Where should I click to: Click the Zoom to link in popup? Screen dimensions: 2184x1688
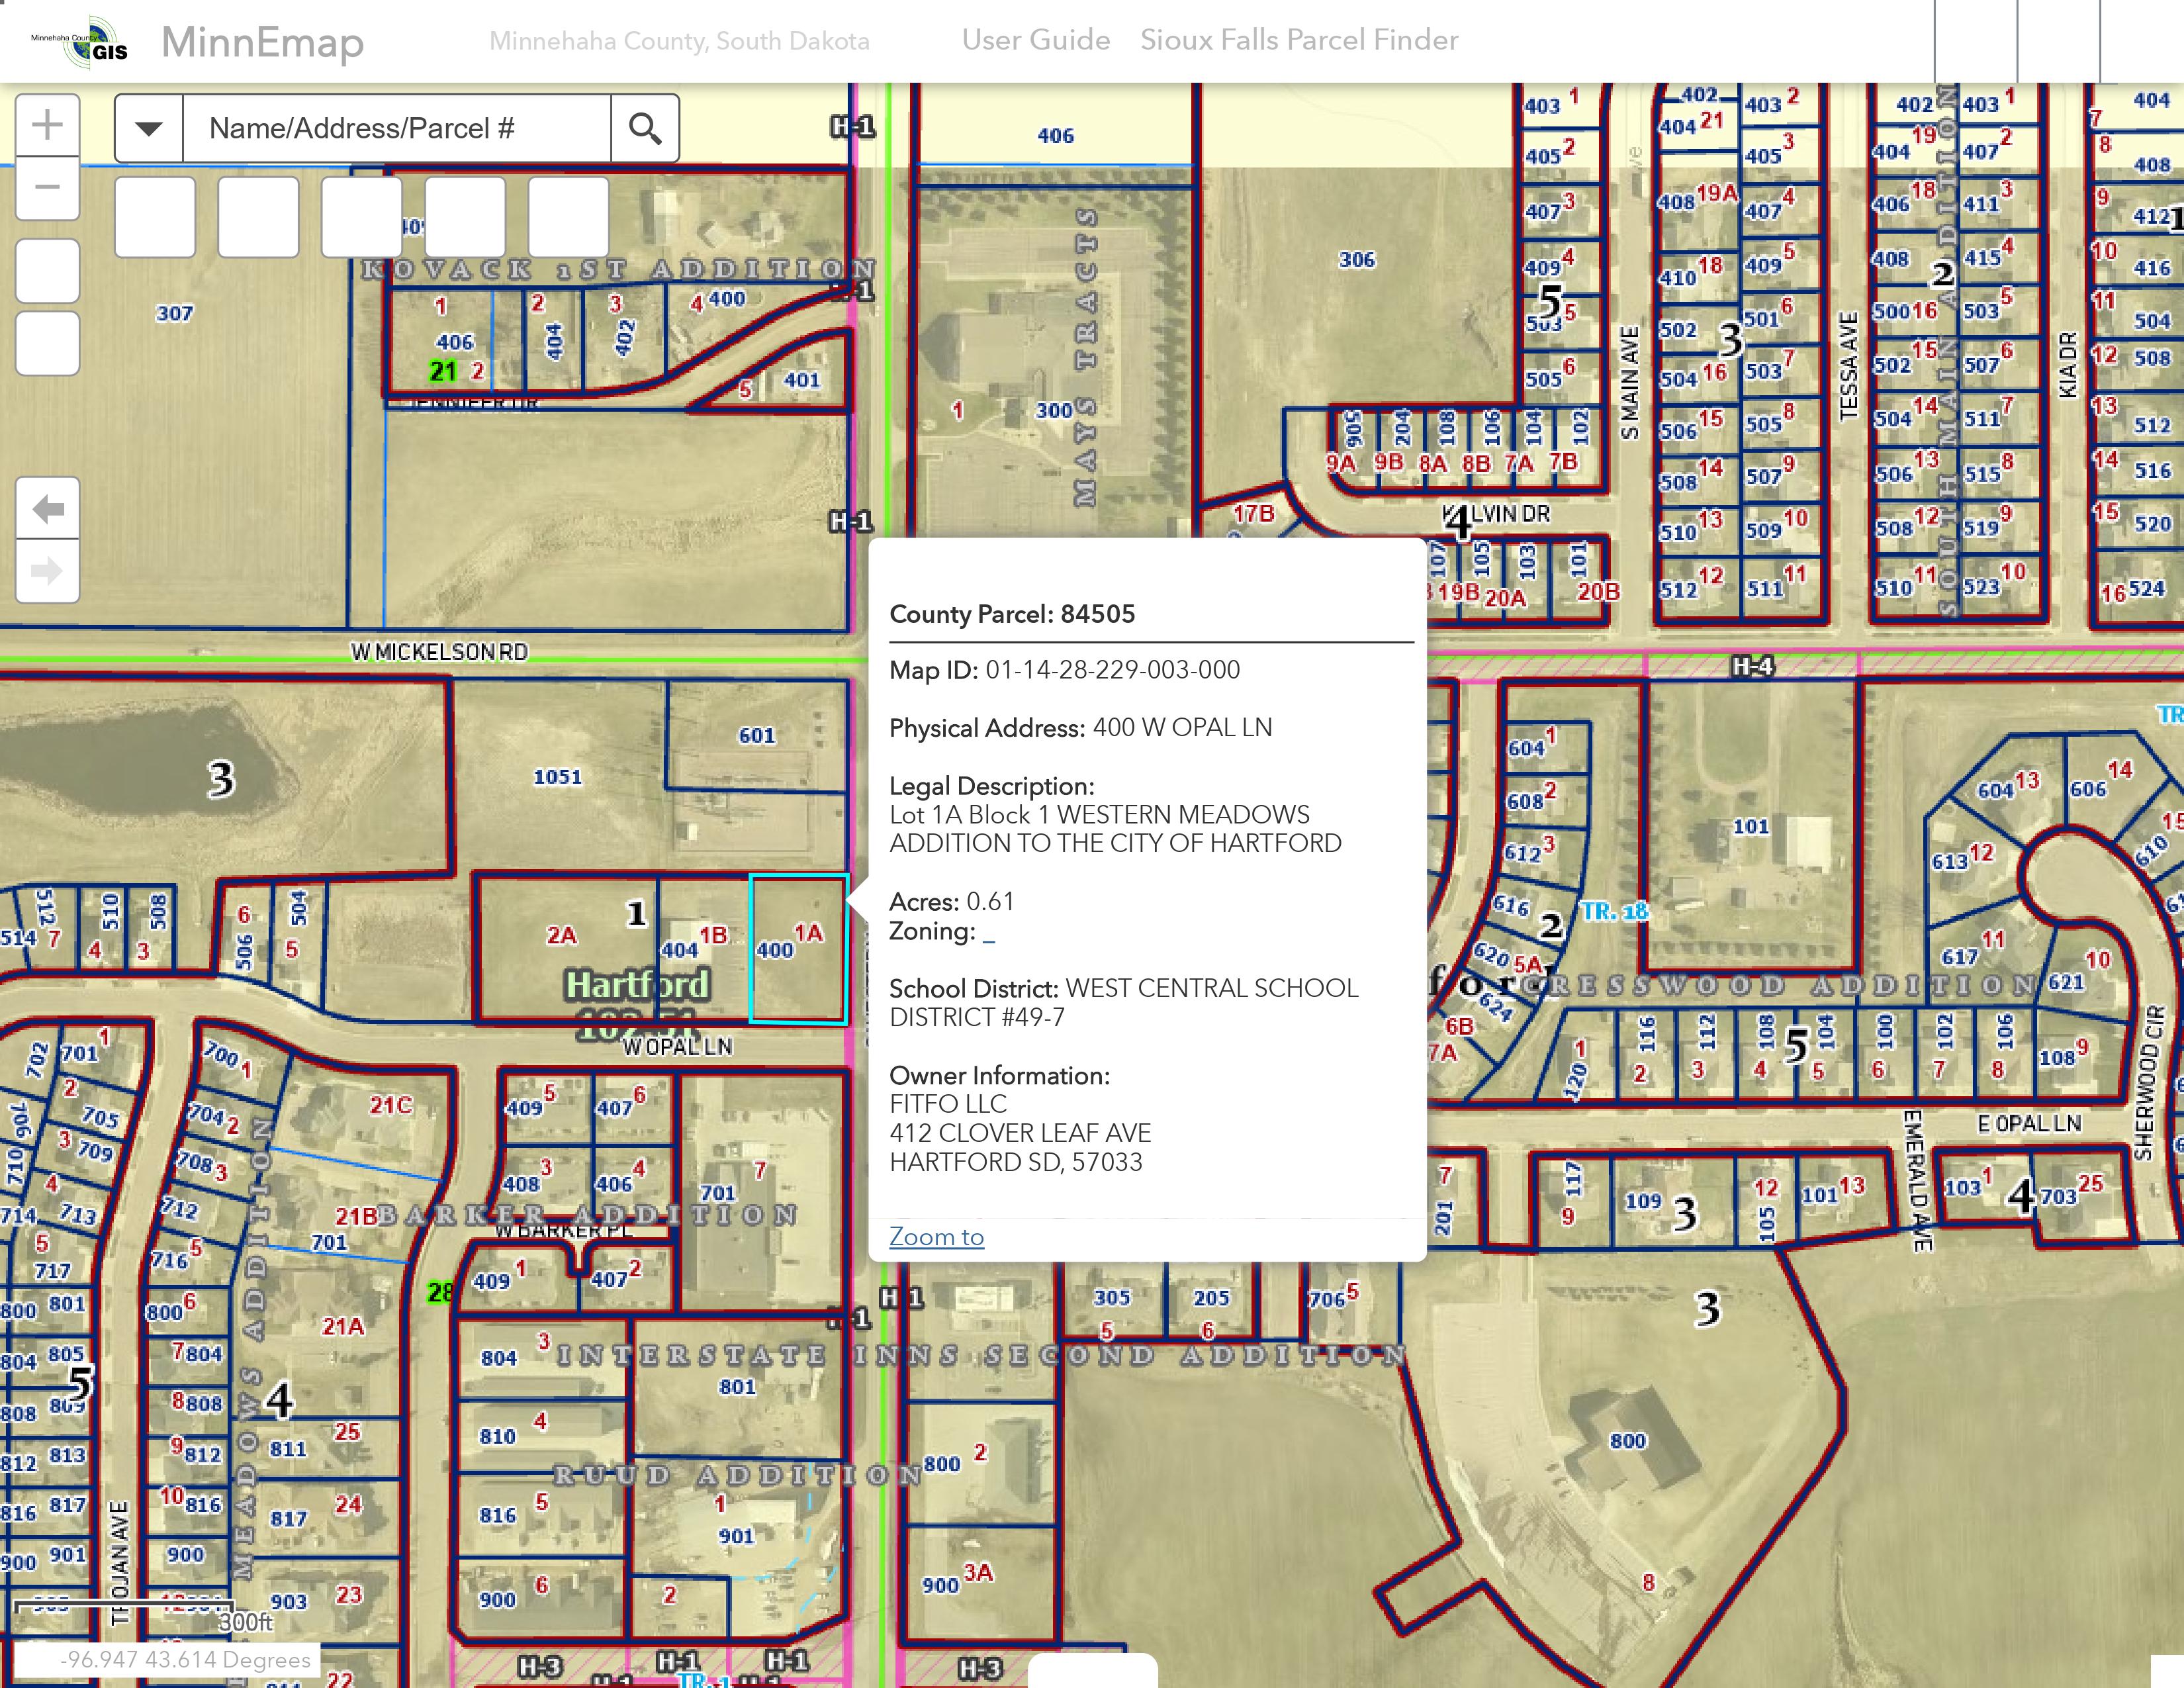coord(936,1237)
